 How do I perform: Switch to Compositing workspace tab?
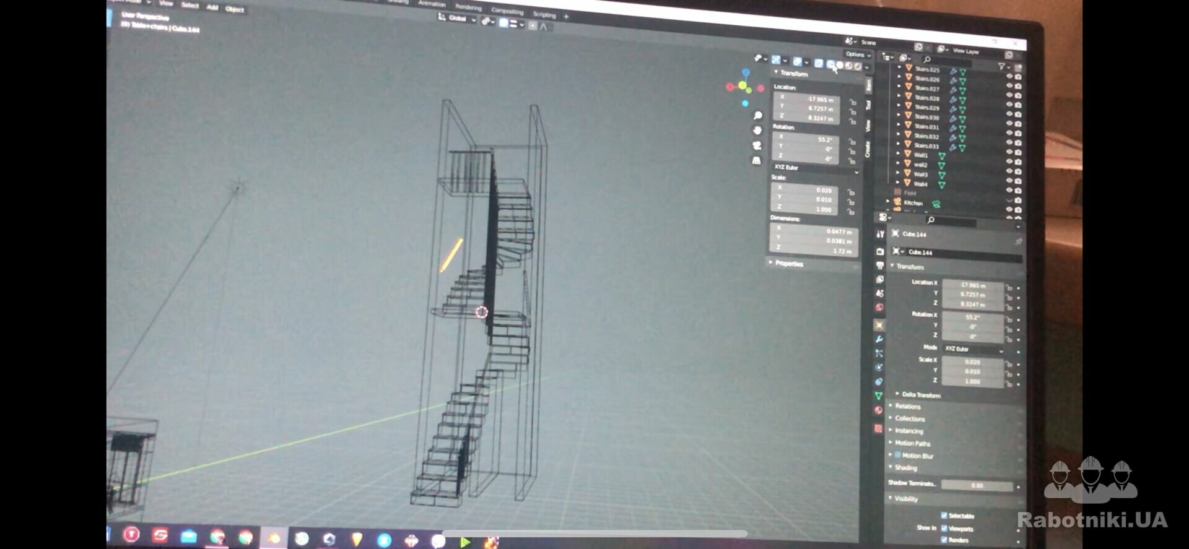(507, 11)
